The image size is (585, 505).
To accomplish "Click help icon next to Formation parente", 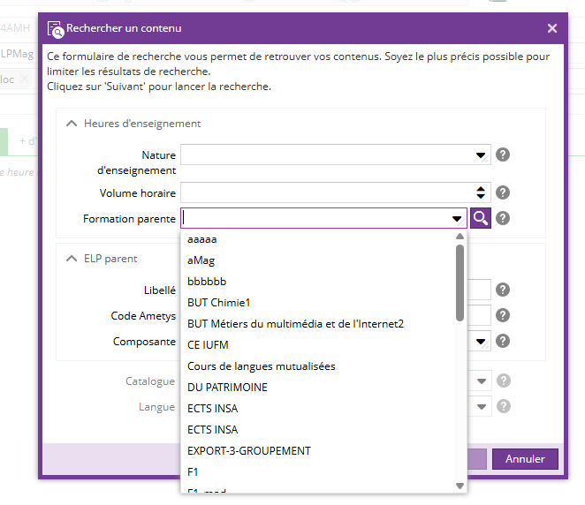I will [x=503, y=218].
